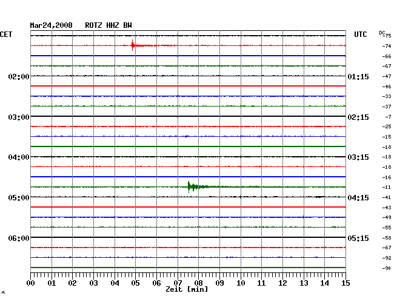Click minute 10 on the time axis
Viewport: 394px width, 299px height.
pyautogui.click(x=241, y=283)
